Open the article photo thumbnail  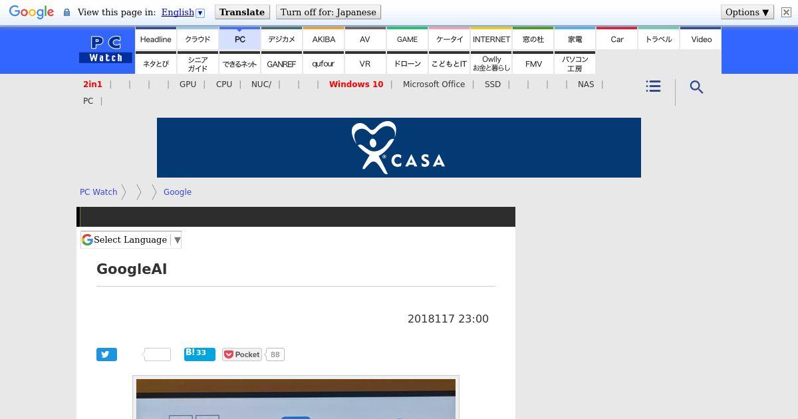296,398
